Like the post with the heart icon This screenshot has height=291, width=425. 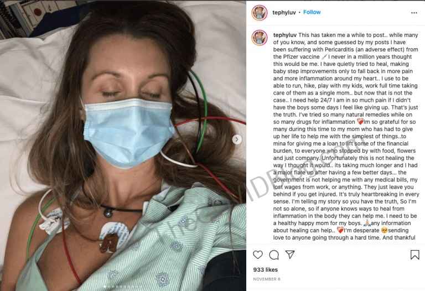(x=258, y=254)
